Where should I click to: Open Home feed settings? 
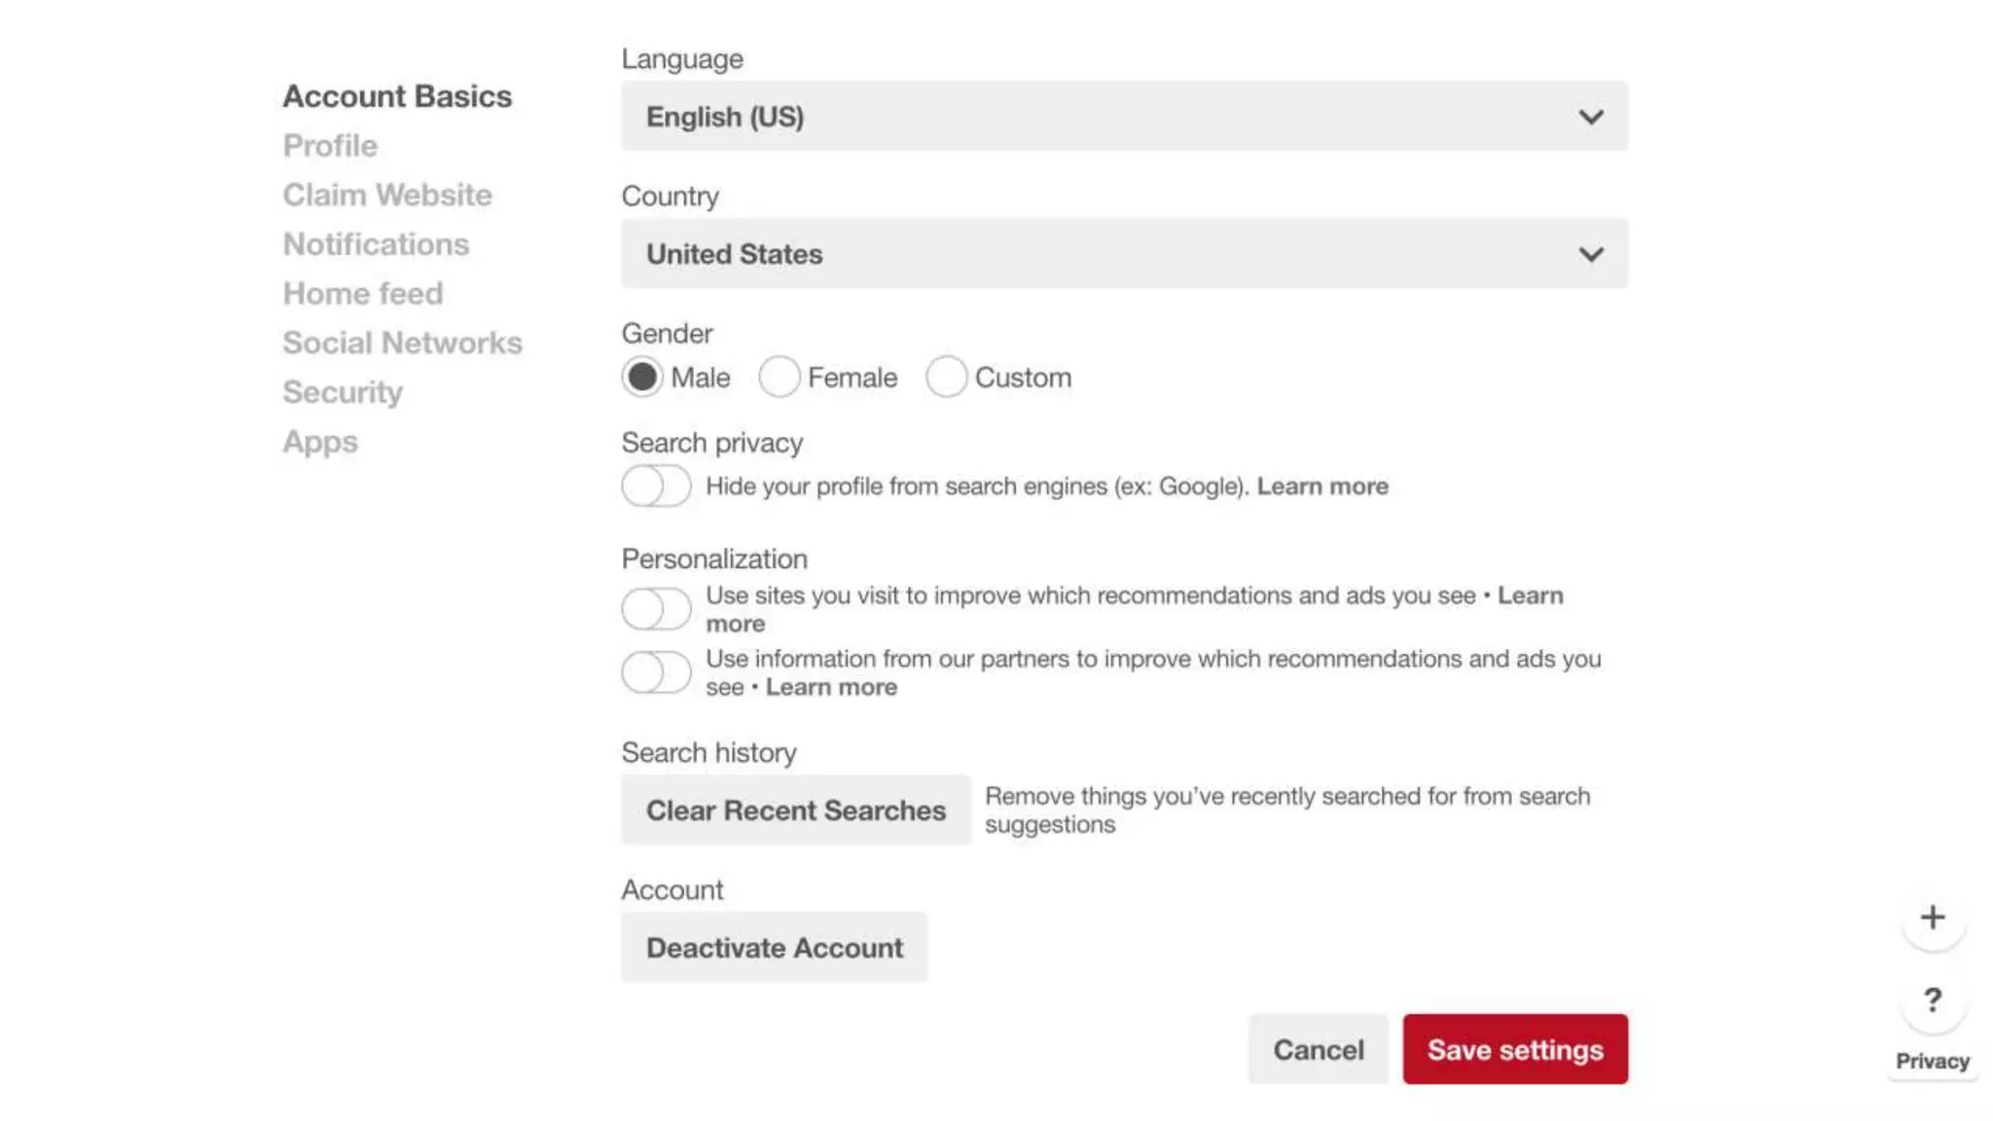pos(363,294)
